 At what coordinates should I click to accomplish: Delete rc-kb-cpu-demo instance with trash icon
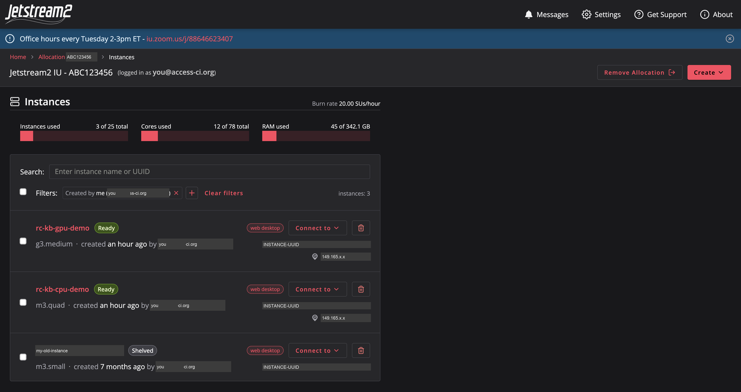(x=361, y=289)
